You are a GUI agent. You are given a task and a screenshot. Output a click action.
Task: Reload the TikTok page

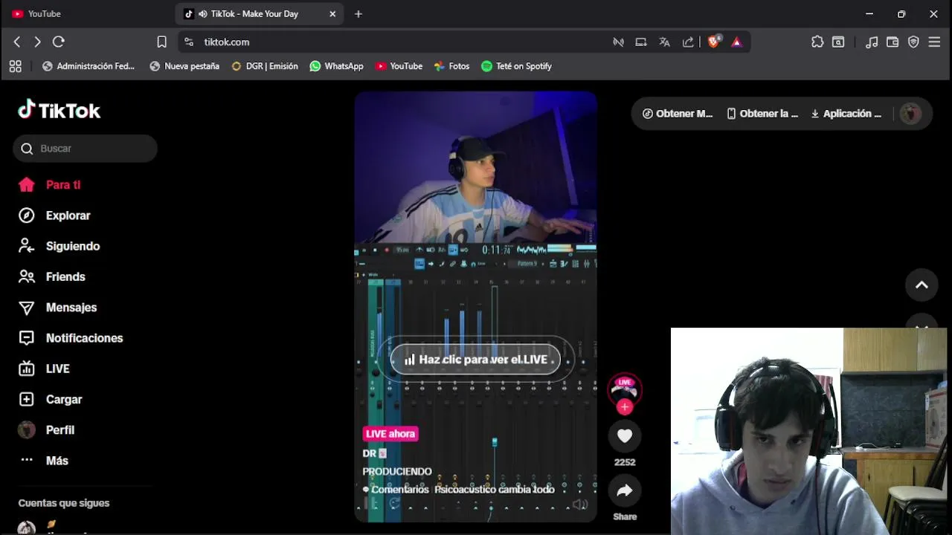59,42
